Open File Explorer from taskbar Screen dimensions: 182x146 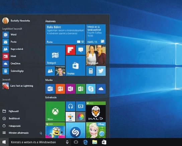[95, 142]
